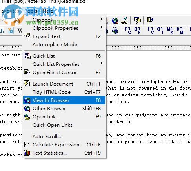Open the Favorites menu
This screenshot has width=191, height=171.
click(x=9, y=11)
